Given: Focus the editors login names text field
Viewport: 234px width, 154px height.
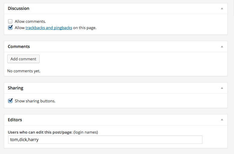Looking at the screenshot, I should pyautogui.click(x=105, y=140).
